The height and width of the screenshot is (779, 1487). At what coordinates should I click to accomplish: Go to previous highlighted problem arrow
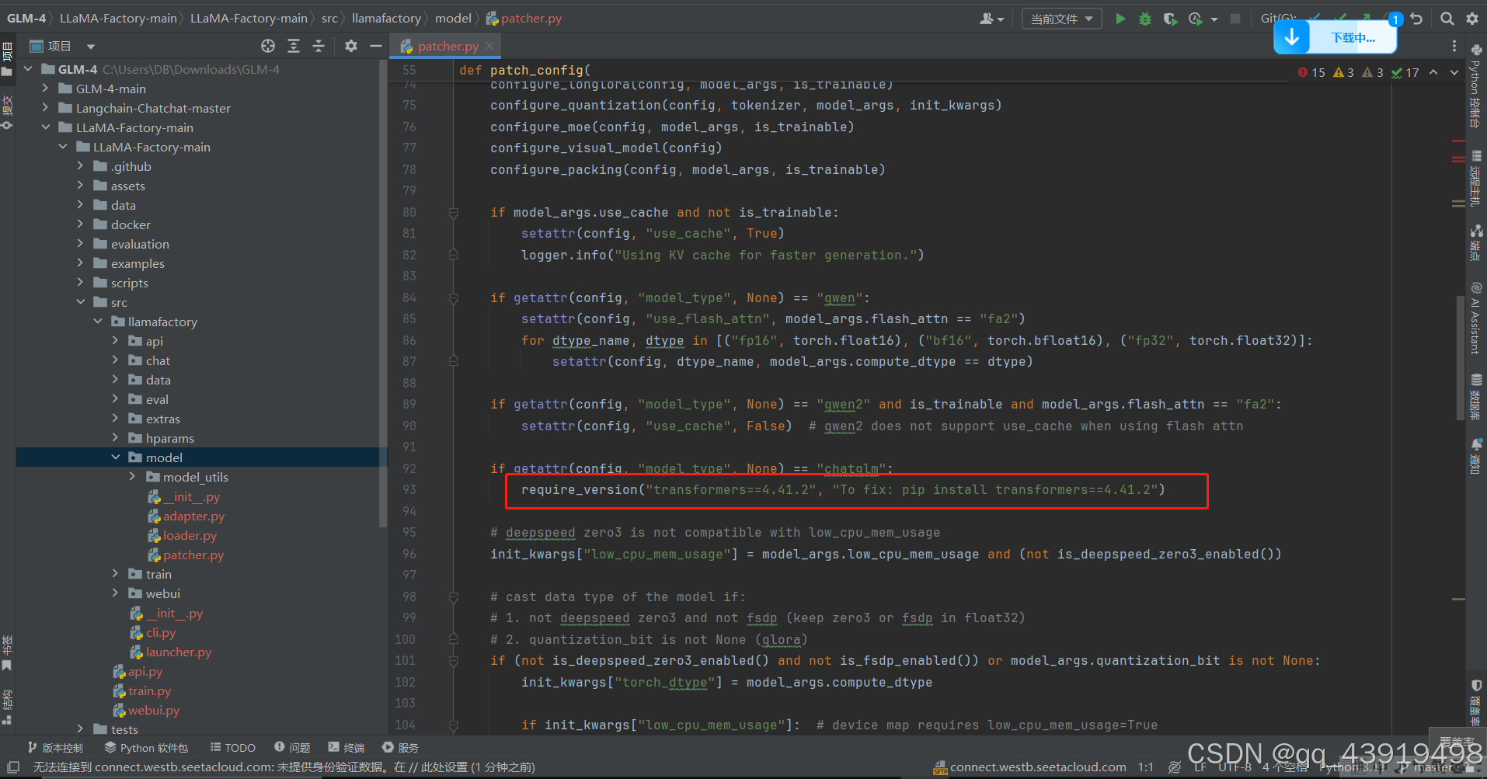click(1433, 72)
